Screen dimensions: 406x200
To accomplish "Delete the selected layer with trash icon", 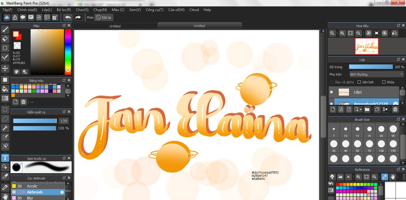I will point(395,110).
